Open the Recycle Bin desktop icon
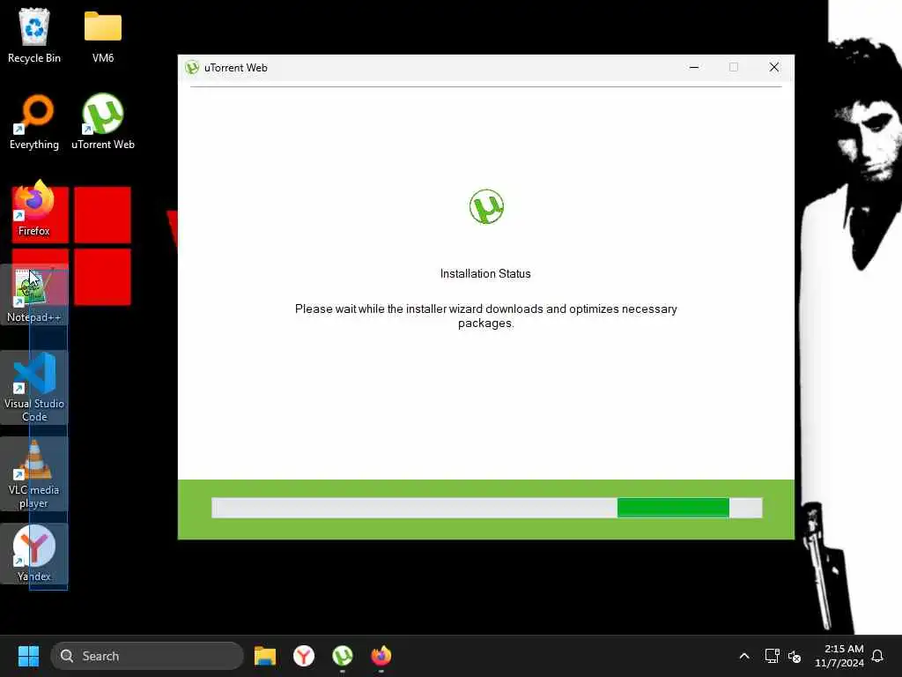The width and height of the screenshot is (902, 677). click(34, 35)
